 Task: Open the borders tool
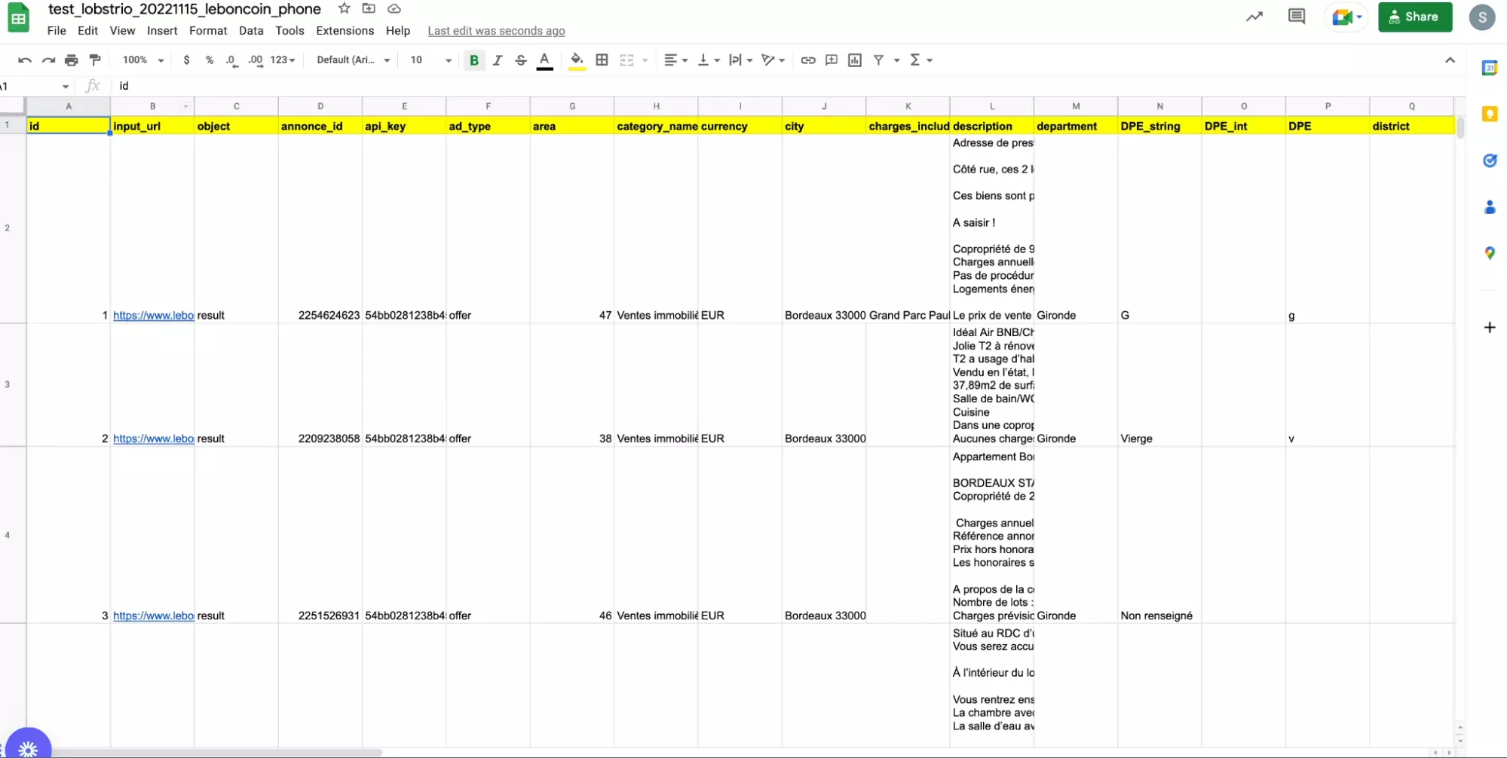[x=602, y=60]
